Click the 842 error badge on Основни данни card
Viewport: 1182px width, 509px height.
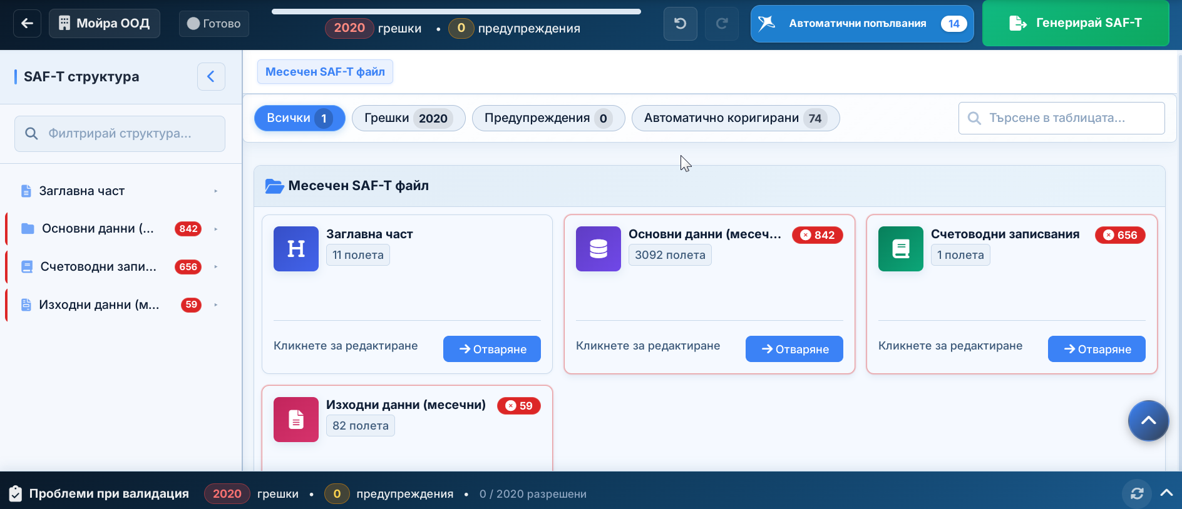coord(818,235)
